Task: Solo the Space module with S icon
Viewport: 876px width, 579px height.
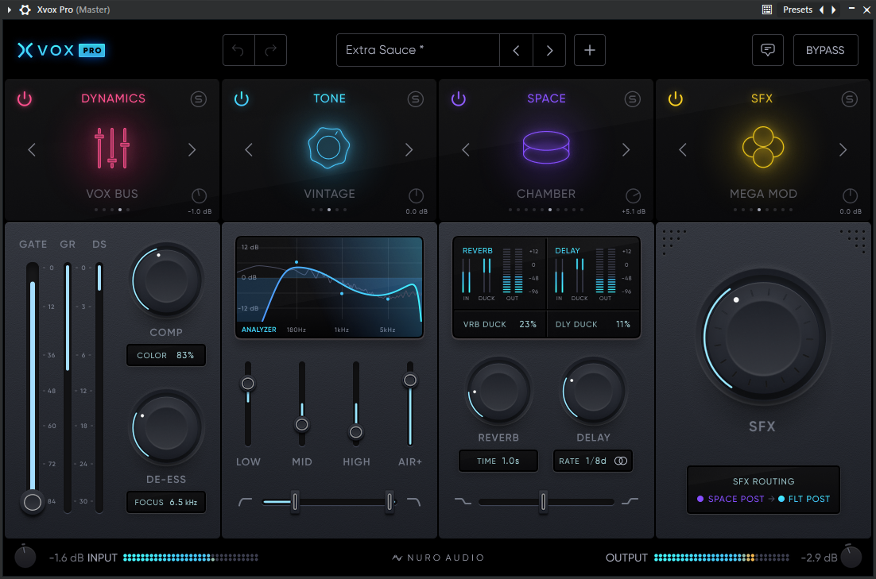Action: coord(633,99)
